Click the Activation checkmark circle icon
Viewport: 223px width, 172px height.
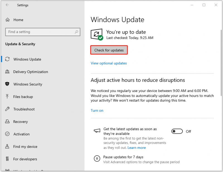coord(8,134)
